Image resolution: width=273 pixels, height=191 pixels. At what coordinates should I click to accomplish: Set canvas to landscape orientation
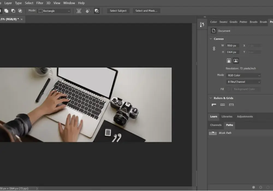pos(236,61)
